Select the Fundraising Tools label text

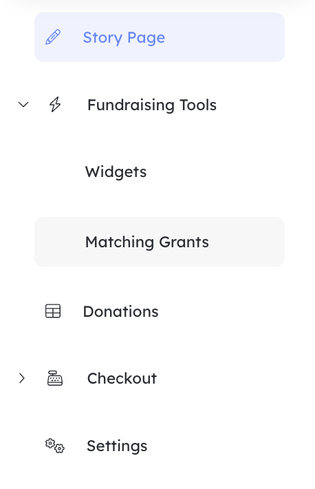(152, 105)
